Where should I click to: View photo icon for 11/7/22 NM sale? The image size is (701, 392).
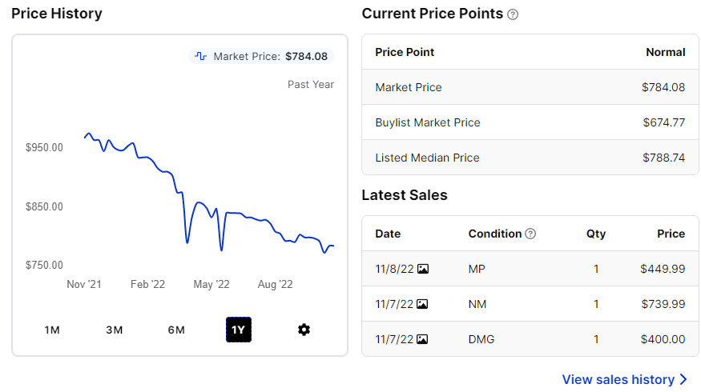click(423, 304)
